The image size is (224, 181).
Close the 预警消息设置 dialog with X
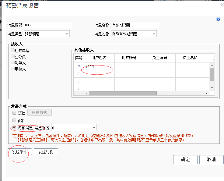pyautogui.click(x=222, y=5)
